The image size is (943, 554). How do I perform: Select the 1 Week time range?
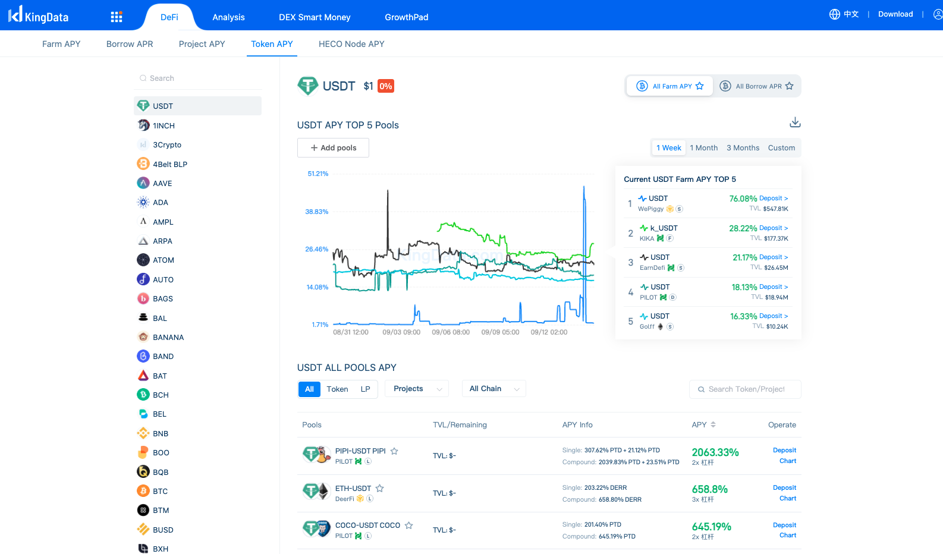point(669,148)
